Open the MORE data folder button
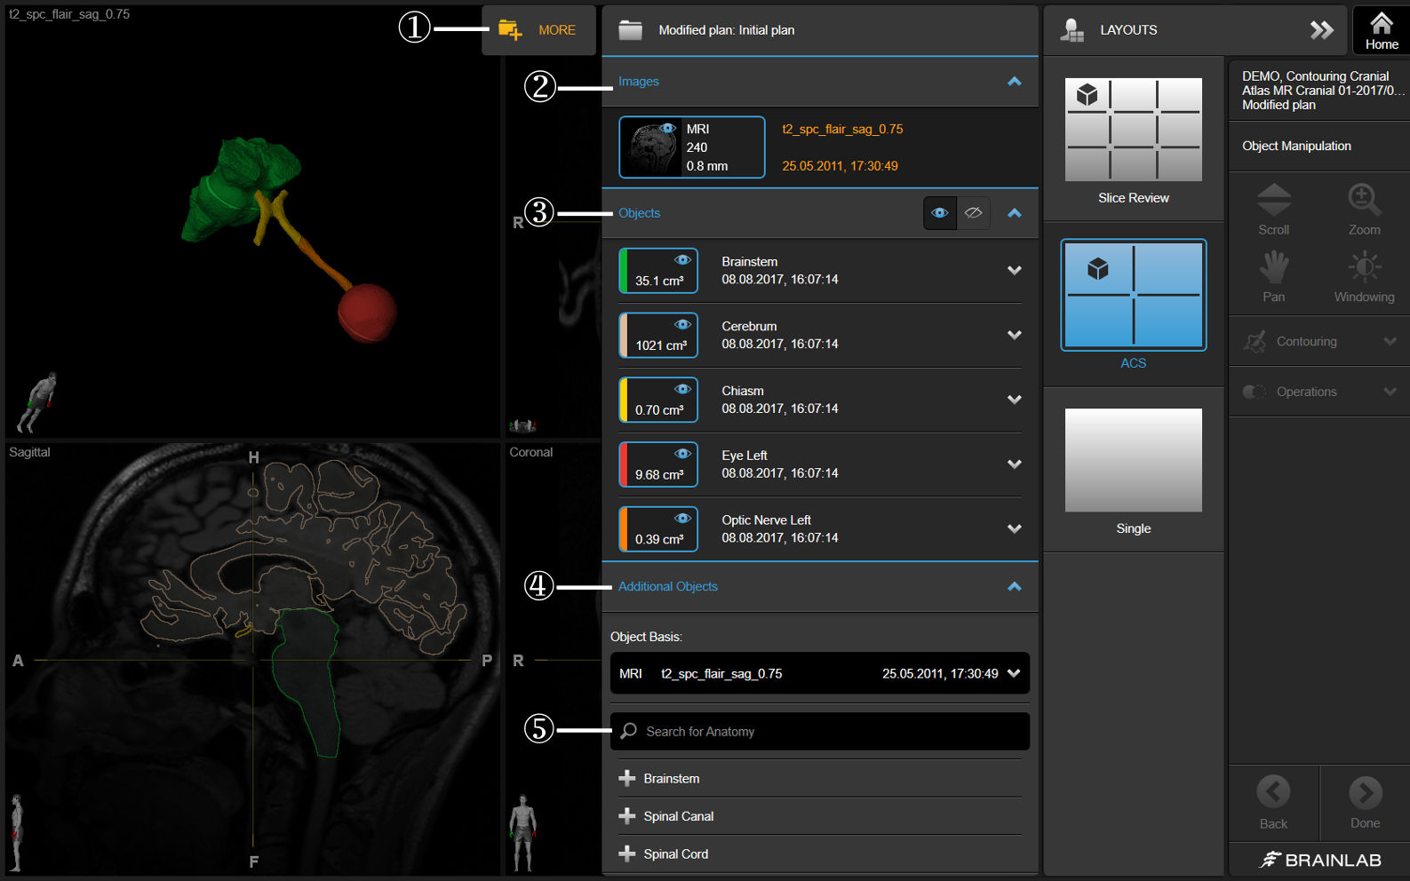This screenshot has height=881, width=1410. coord(538,30)
